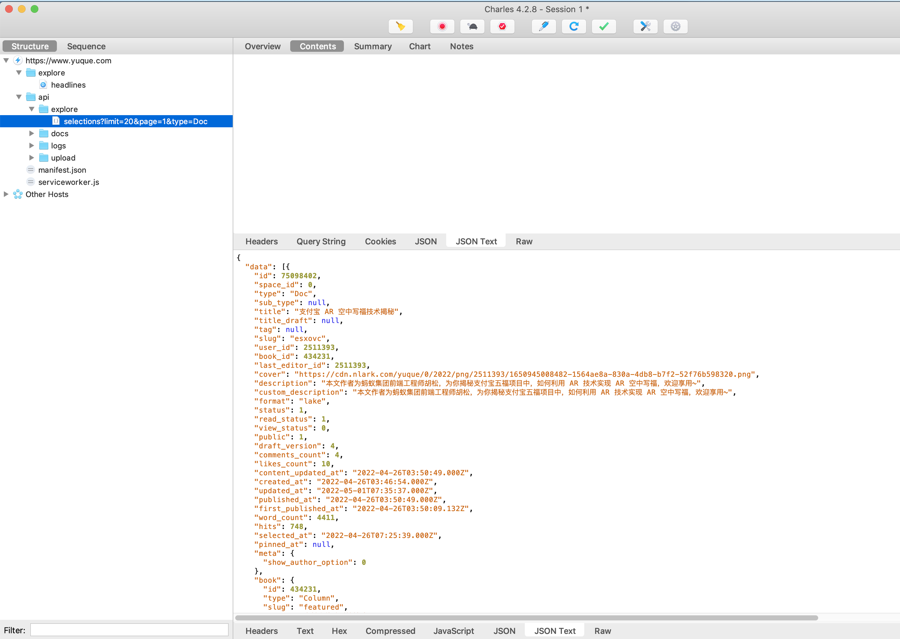
Task: Expand the docs folder
Action: pos(31,133)
